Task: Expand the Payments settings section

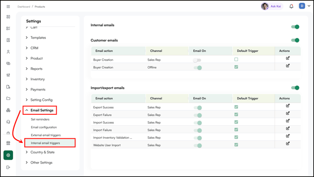Action: (36, 89)
